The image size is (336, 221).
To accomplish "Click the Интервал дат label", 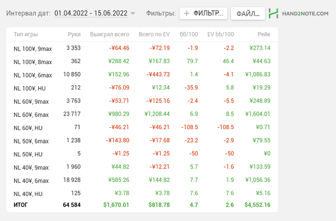I will point(28,13).
